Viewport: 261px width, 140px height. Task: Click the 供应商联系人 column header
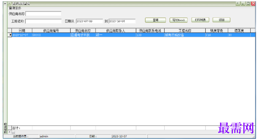[116, 31]
